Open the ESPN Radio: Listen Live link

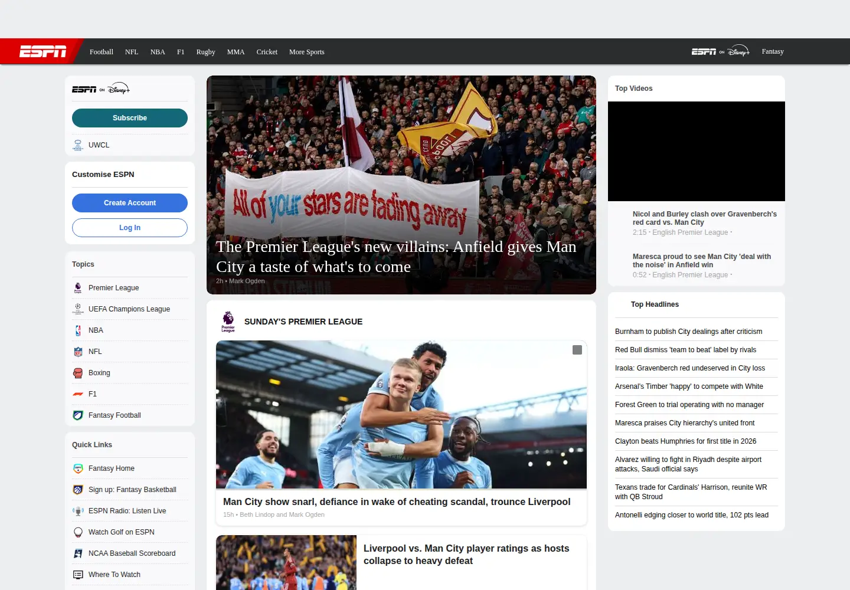(x=127, y=511)
